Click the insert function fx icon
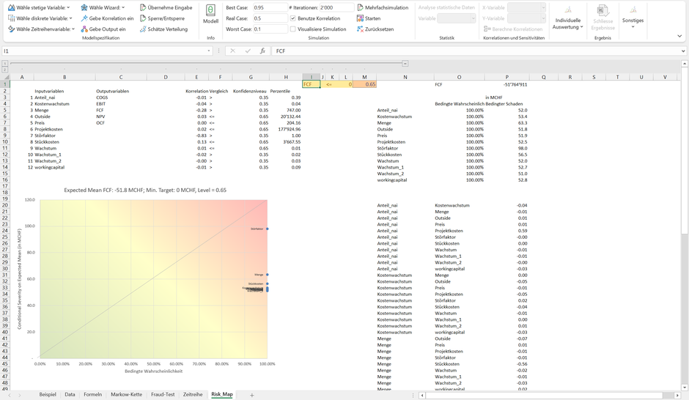Screen dimensions: 689x400 point(262,51)
